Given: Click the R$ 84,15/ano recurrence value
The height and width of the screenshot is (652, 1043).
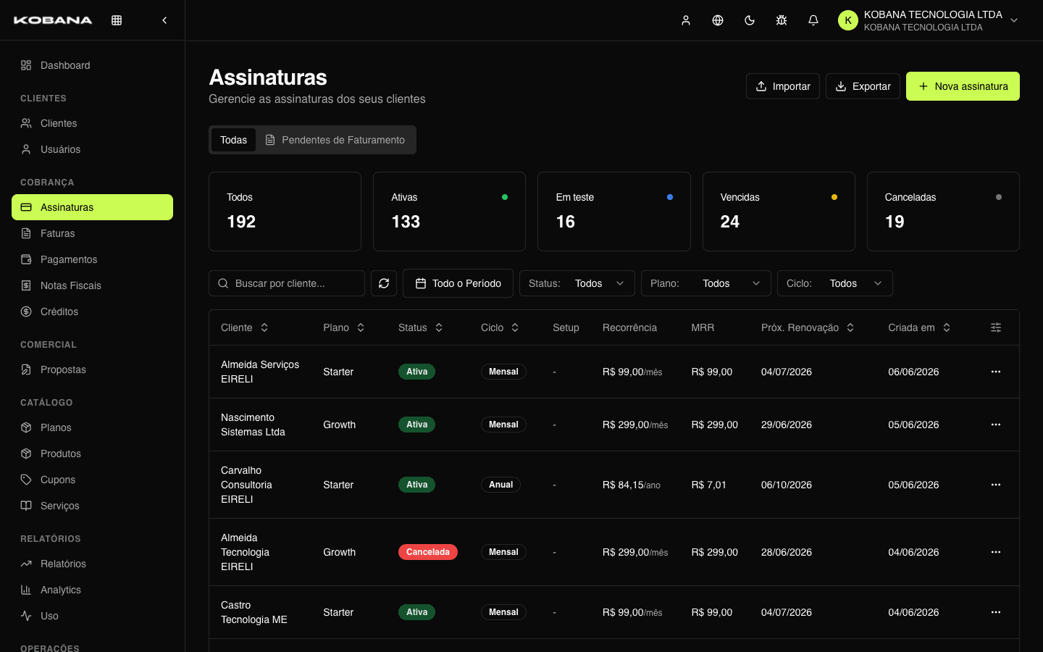Looking at the screenshot, I should point(632,485).
